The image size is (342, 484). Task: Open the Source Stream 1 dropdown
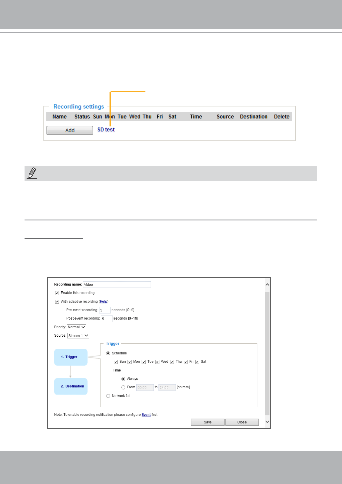(x=78, y=336)
